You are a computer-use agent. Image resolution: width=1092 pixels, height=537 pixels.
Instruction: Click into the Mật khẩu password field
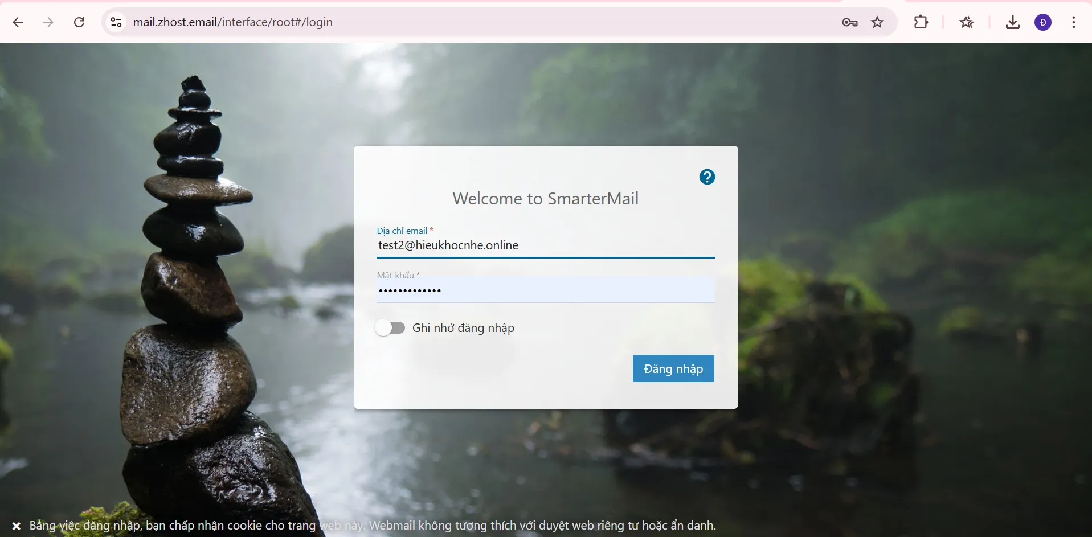[545, 290]
